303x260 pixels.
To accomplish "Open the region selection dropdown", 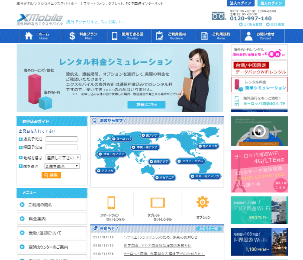I will [x=63, y=157].
